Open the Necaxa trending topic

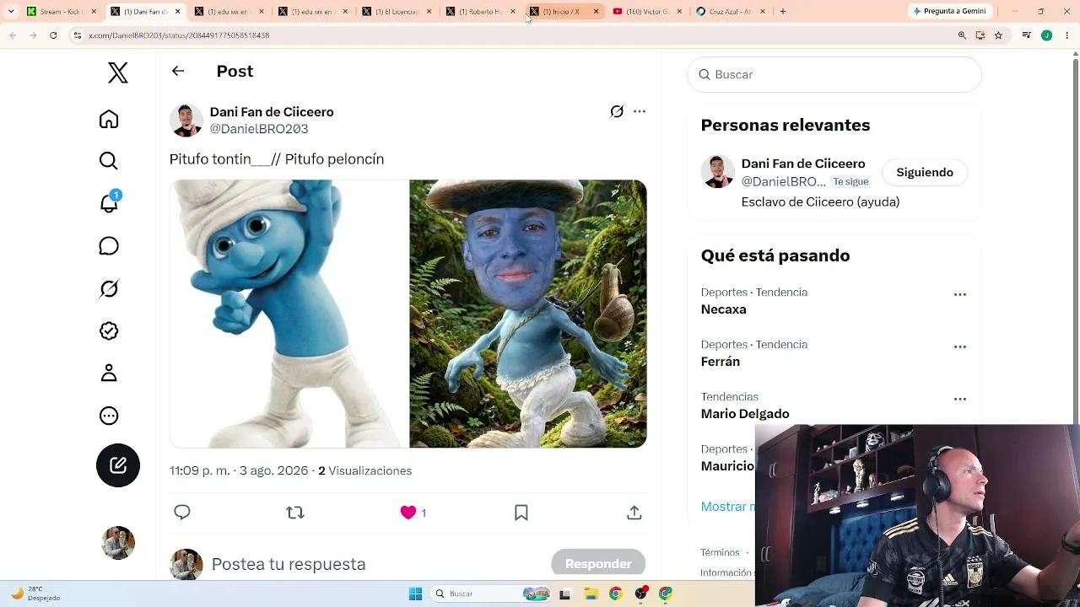(x=724, y=309)
